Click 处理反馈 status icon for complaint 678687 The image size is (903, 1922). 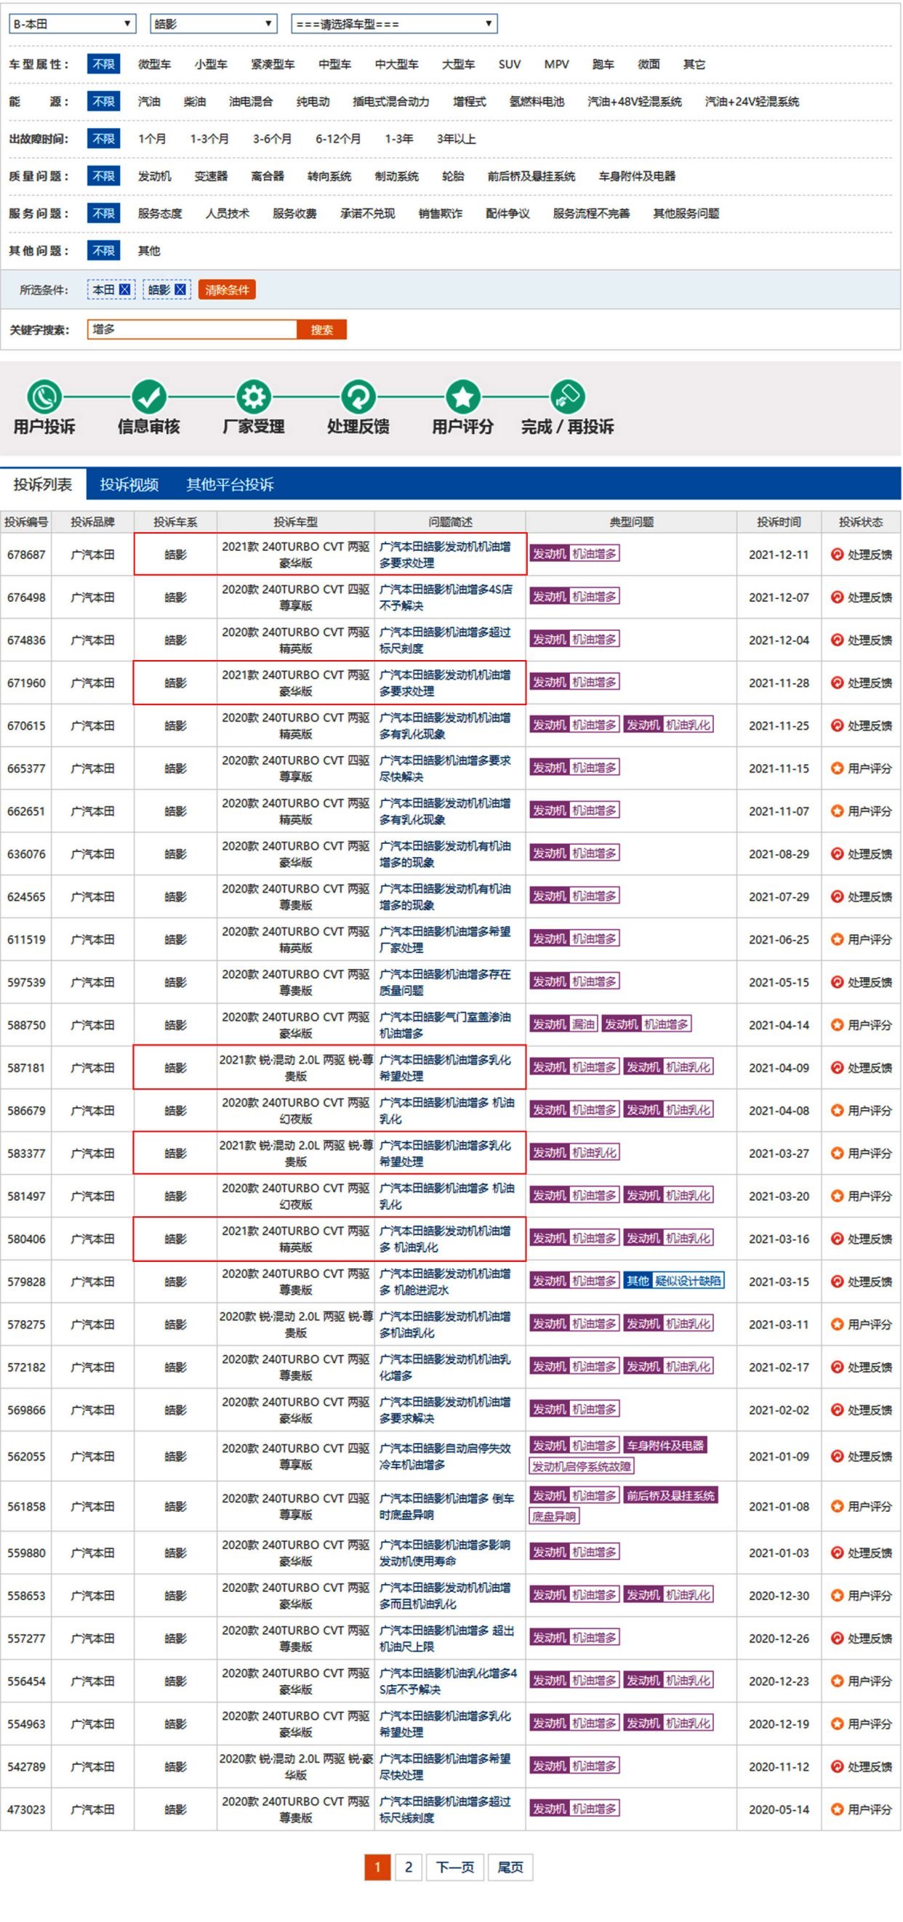837,555
